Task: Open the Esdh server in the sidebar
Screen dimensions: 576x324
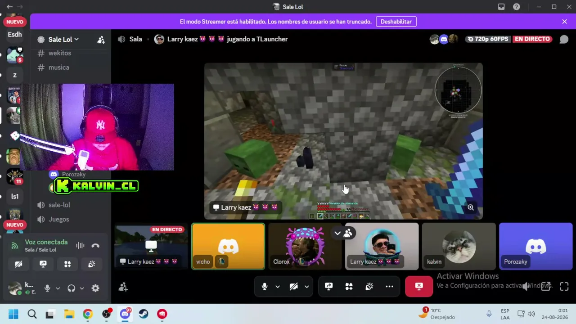Action: point(15,34)
